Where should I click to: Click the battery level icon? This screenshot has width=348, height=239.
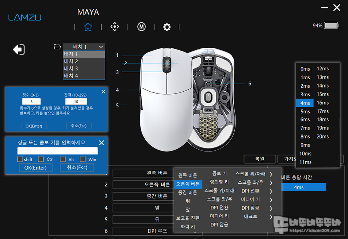pos(331,25)
